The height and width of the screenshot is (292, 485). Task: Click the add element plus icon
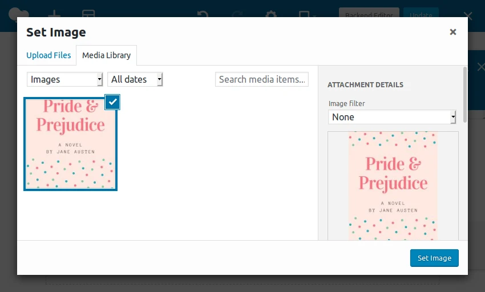click(54, 13)
